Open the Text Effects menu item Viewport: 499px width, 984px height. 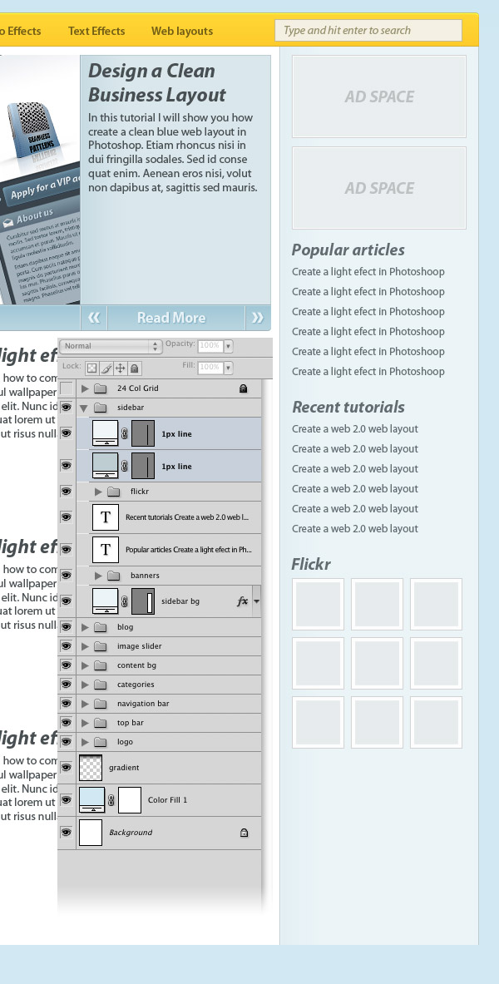tap(96, 31)
